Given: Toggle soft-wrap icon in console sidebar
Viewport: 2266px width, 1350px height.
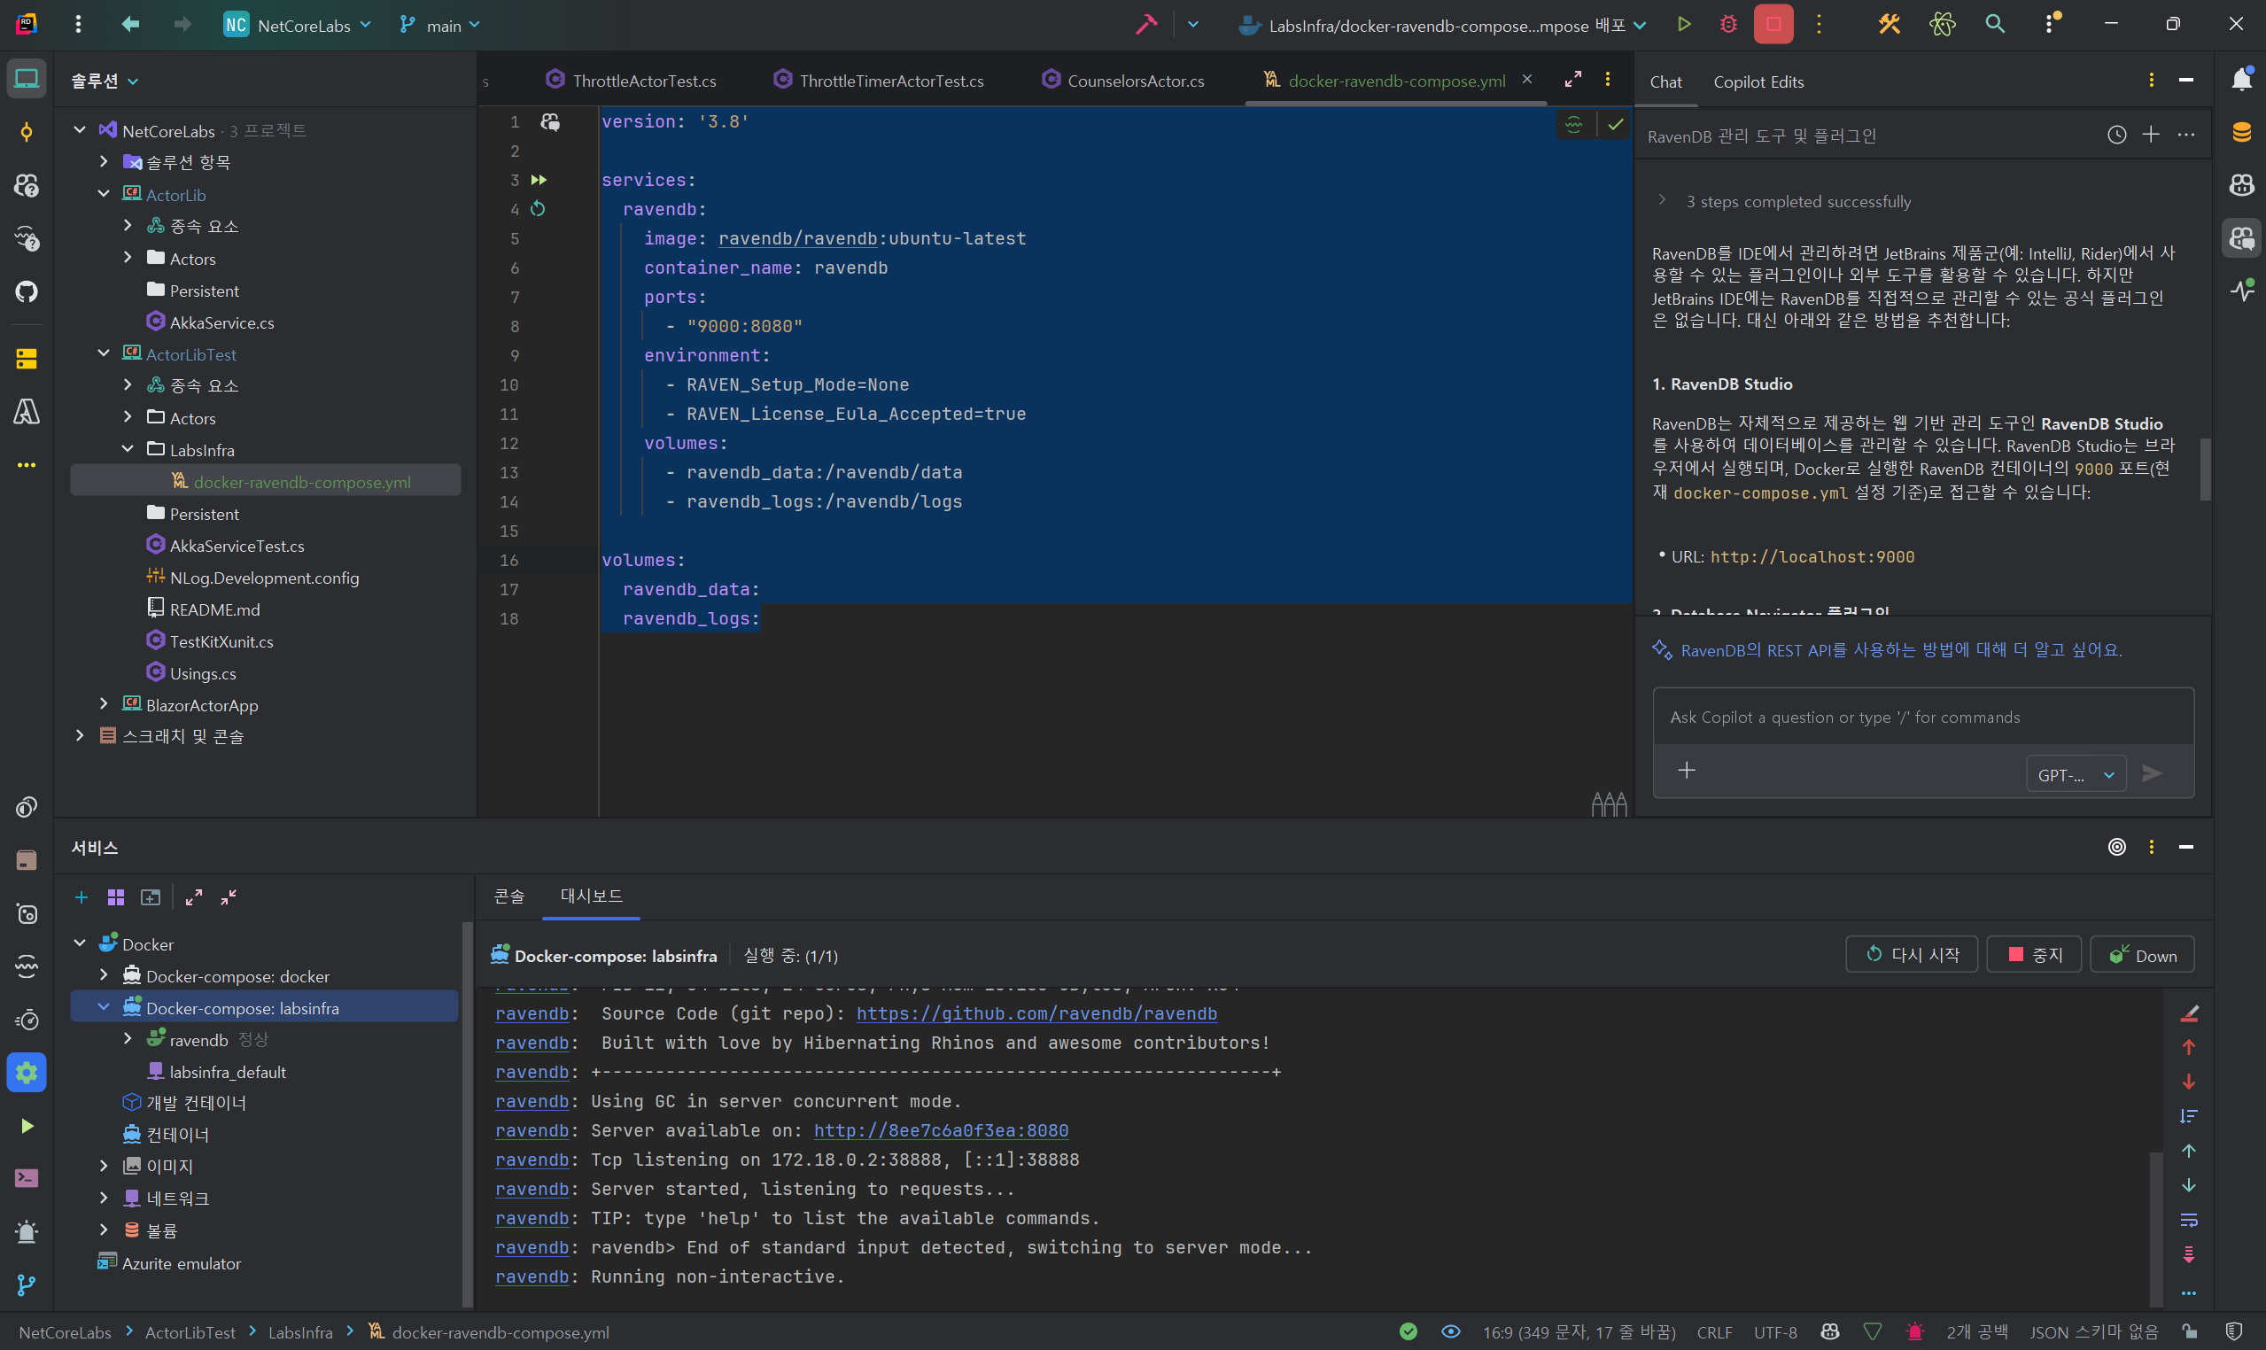Looking at the screenshot, I should pos(2189,1220).
